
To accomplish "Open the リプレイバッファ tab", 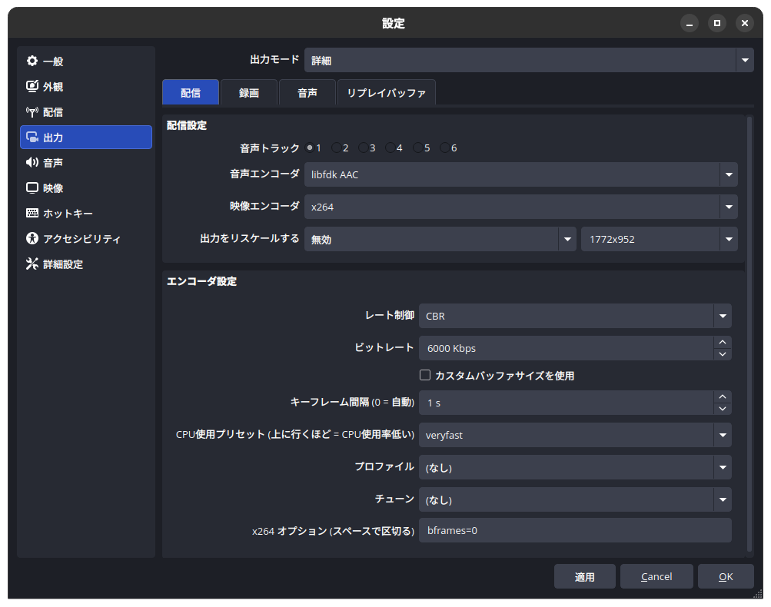I will pos(386,93).
